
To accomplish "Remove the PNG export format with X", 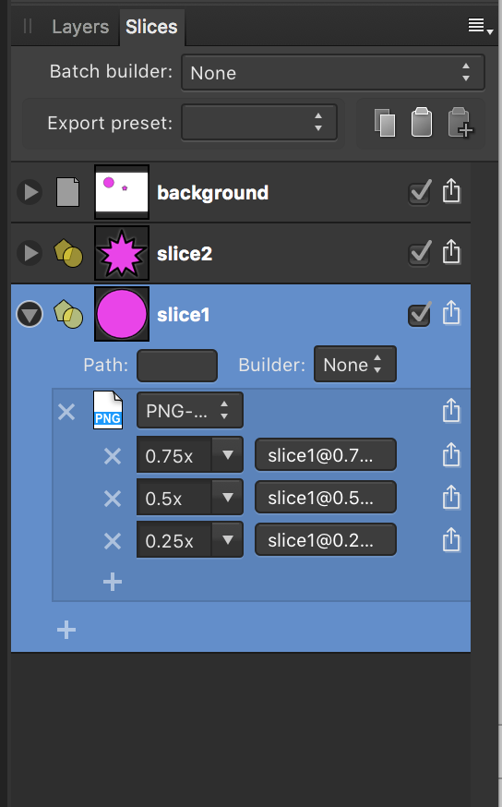I will (66, 412).
